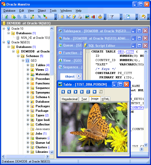Select the Image tab

pos(95,99)
